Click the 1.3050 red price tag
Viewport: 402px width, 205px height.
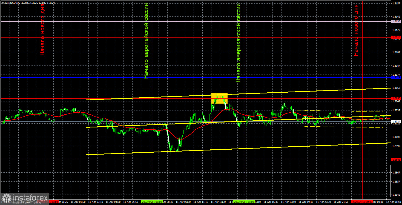pyautogui.click(x=396, y=98)
